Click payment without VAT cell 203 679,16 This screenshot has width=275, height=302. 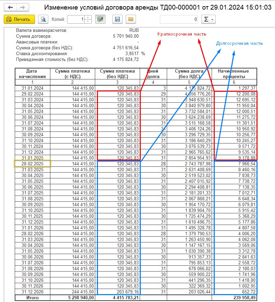117,292
